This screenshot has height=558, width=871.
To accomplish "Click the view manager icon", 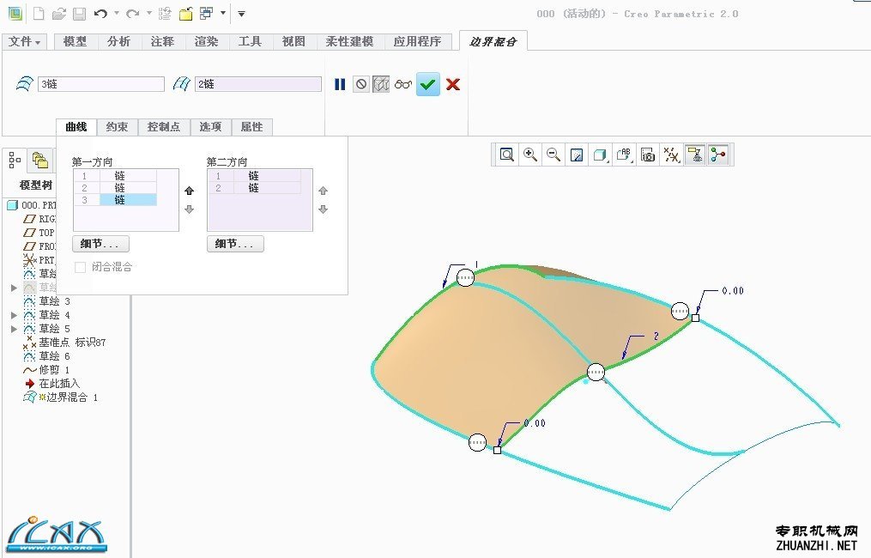I will coord(648,155).
